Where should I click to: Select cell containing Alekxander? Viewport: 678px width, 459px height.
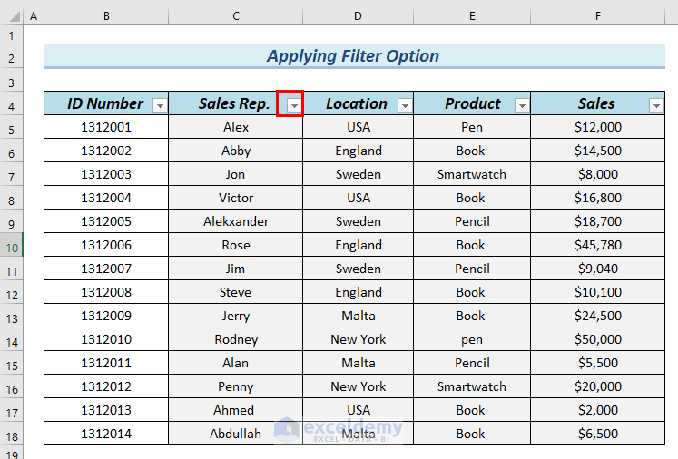coord(236,221)
